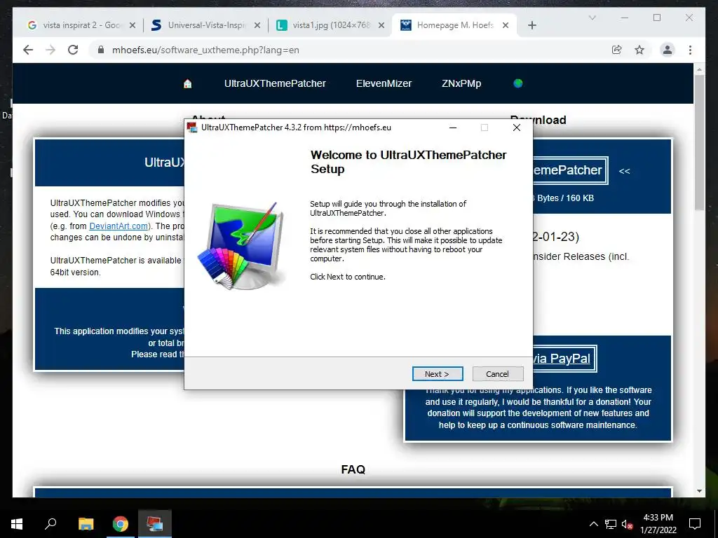Open UltraUXThemePatcher in site menu

pyautogui.click(x=275, y=84)
